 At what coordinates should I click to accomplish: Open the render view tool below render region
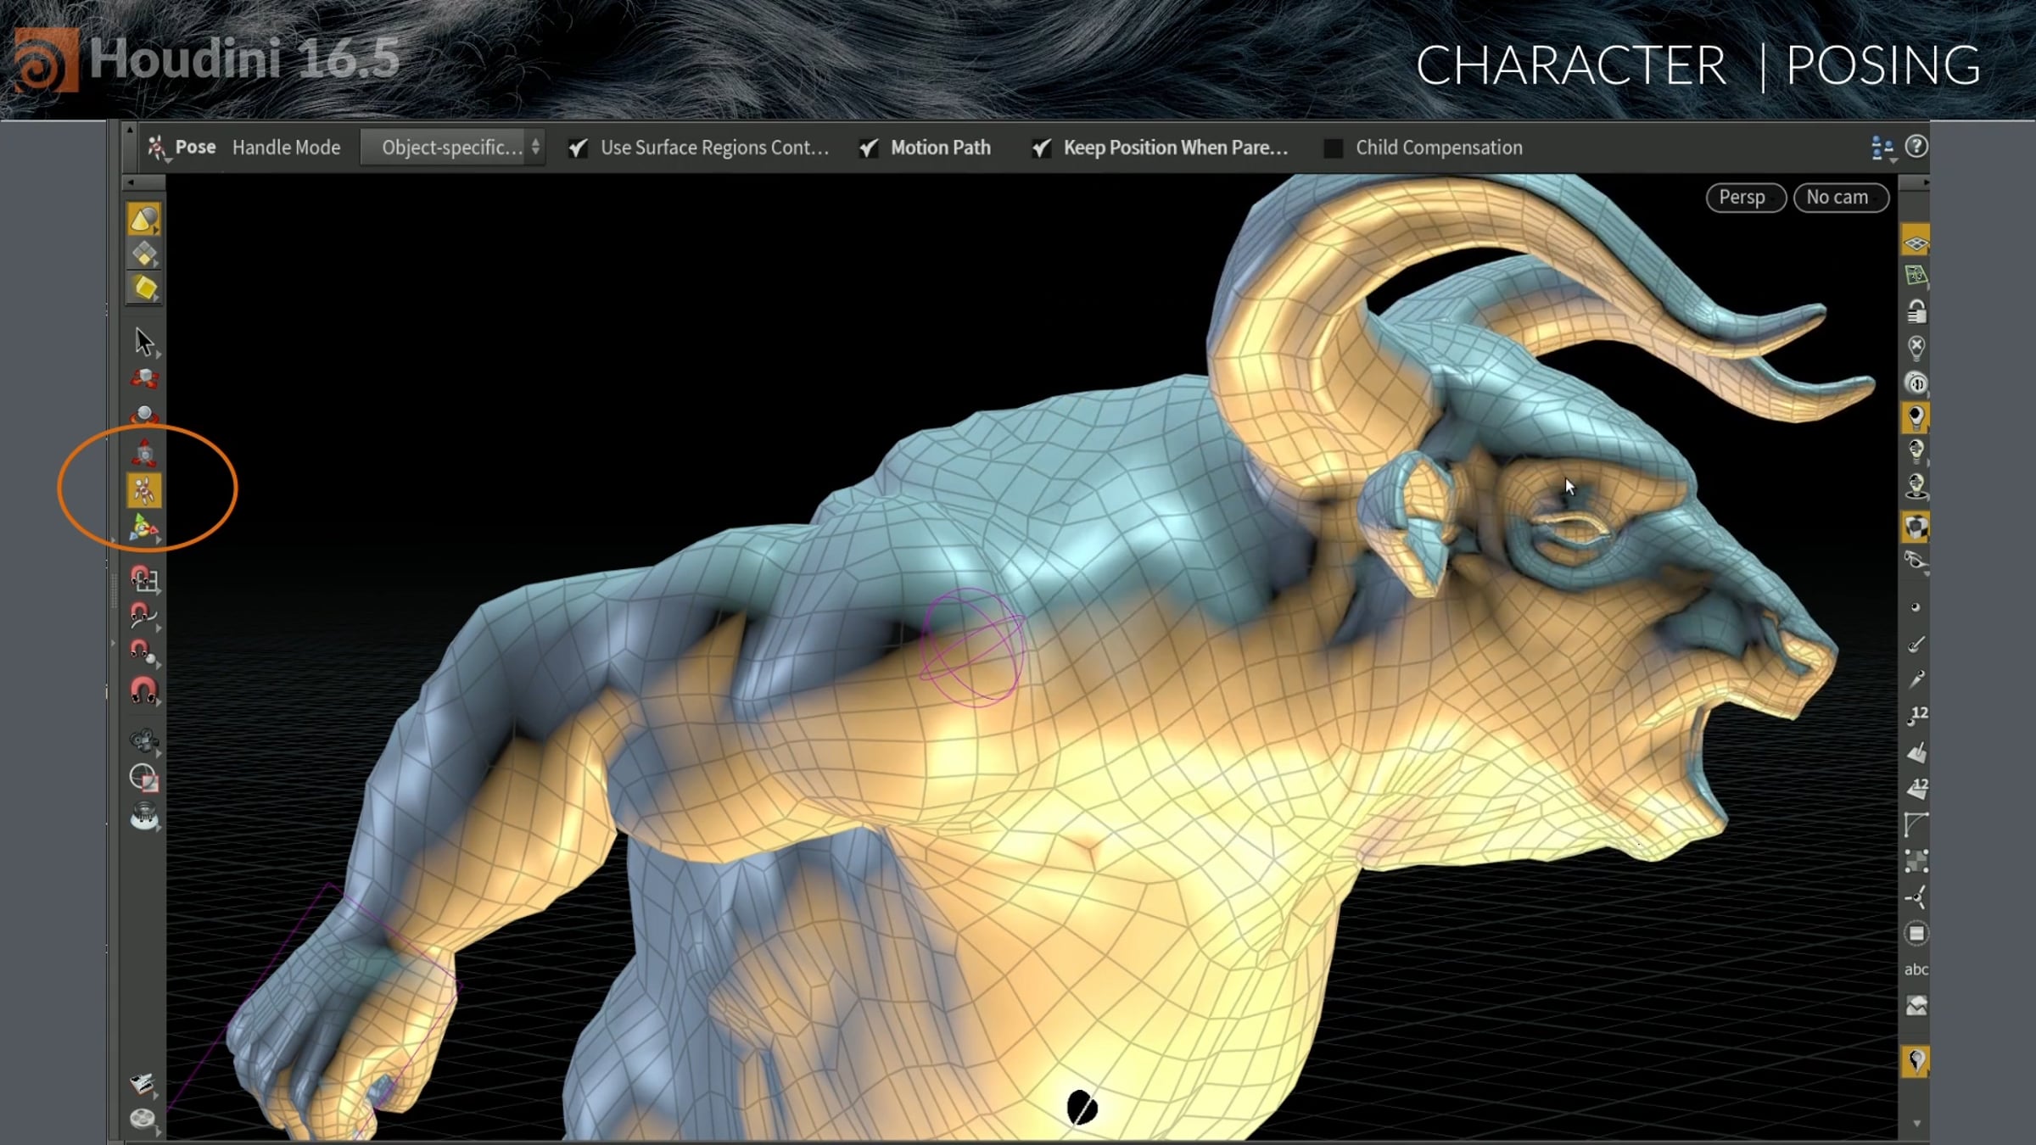(x=144, y=816)
